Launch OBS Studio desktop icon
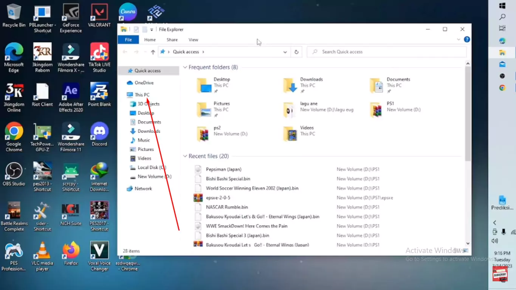The image size is (516, 290). point(14,174)
